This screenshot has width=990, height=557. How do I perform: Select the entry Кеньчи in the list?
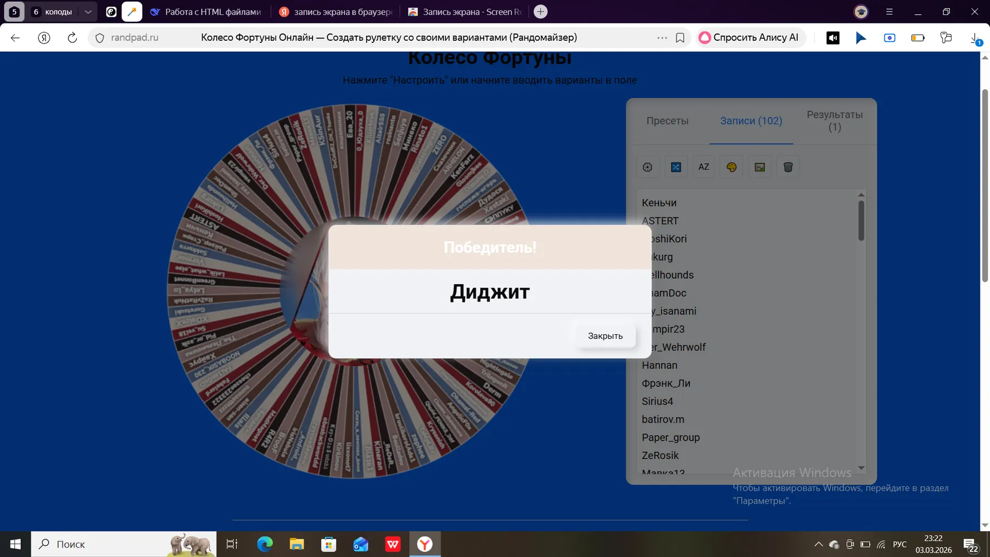pyautogui.click(x=659, y=203)
